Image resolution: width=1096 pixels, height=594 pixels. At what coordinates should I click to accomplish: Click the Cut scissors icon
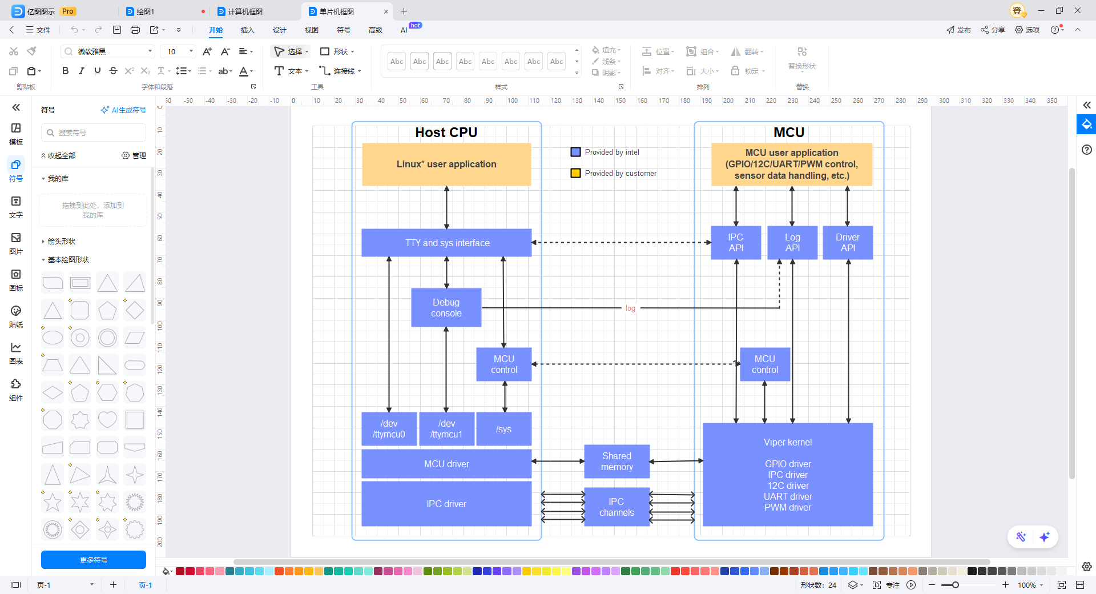coord(14,51)
